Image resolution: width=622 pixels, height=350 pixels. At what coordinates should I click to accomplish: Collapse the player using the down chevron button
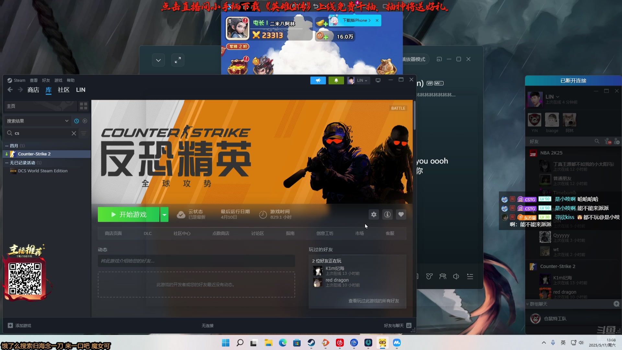coord(158,60)
